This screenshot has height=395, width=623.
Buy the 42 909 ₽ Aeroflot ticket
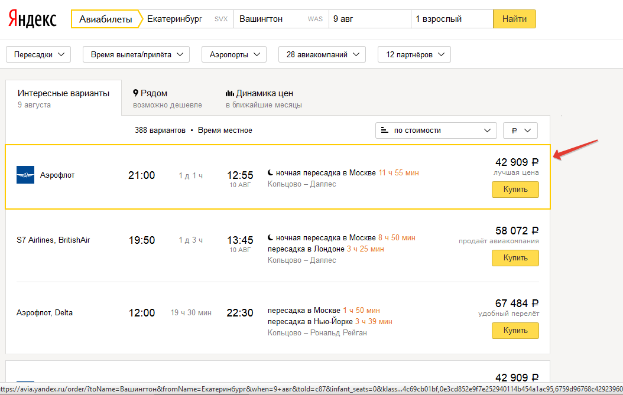[515, 190]
